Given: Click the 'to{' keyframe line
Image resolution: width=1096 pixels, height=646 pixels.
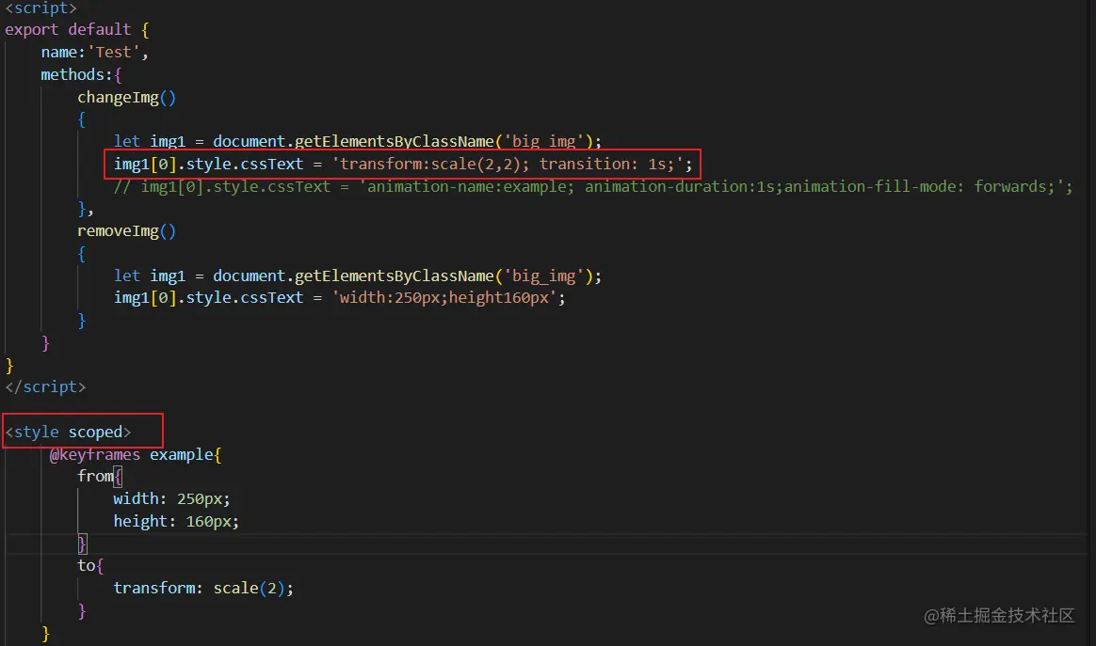Looking at the screenshot, I should point(90,566).
